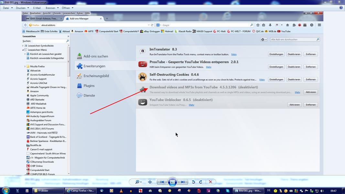The width and height of the screenshot is (345, 194).
Task: Click the rotate counterclockwise icon
Action: pyautogui.click(x=193, y=182)
